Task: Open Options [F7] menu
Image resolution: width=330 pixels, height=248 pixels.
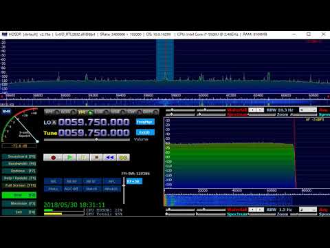Action: pyautogui.click(x=19, y=171)
